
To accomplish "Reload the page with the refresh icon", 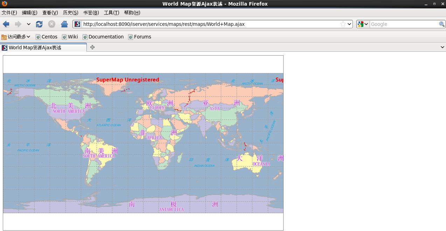I will pos(39,24).
